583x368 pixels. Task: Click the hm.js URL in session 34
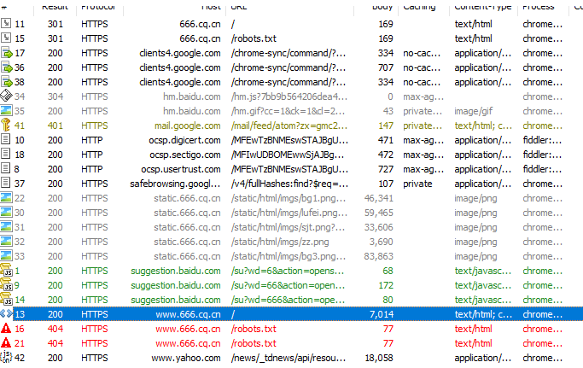pyautogui.click(x=289, y=96)
